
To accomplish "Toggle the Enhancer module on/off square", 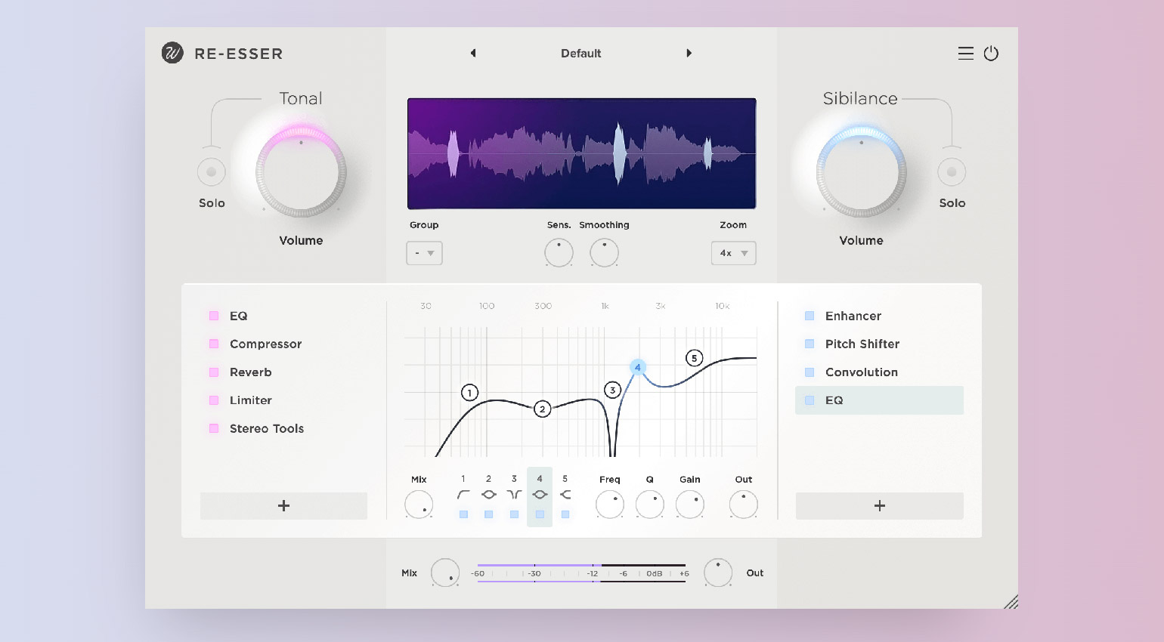I will [x=810, y=316].
